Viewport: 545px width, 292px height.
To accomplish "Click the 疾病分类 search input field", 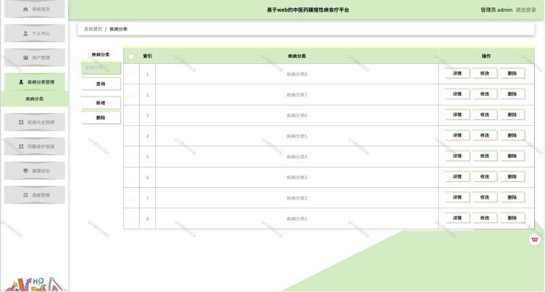I will pos(101,67).
